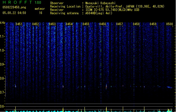
Task: Click the A504HB(yagi 4el) antenna text
Action: (99, 13)
